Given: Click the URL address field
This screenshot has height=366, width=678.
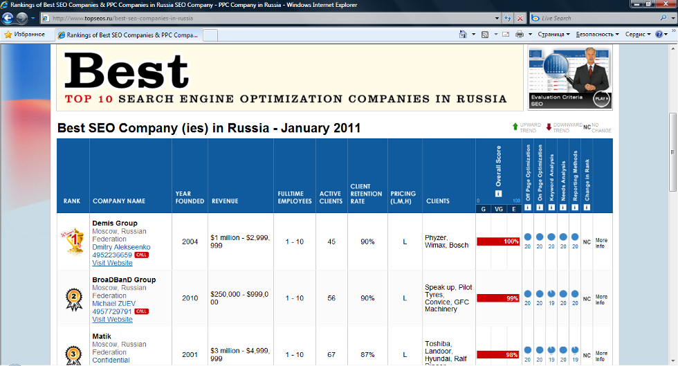Looking at the screenshot, I should (268, 18).
